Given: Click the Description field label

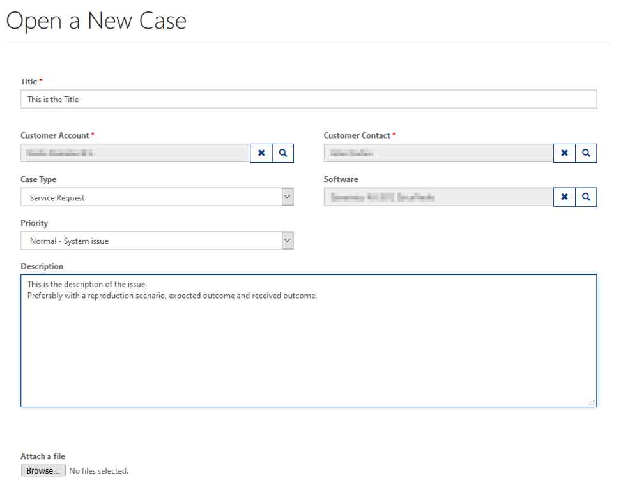Looking at the screenshot, I should click(x=42, y=266).
